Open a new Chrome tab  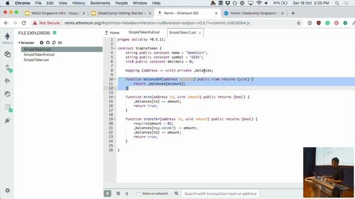293,13
